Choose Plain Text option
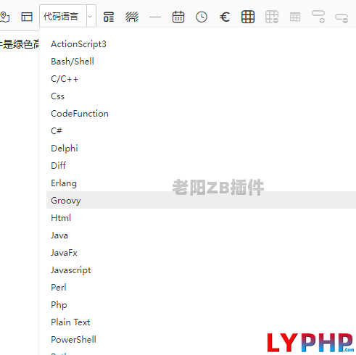Screen dimensions: 356x355 tap(201, 322)
